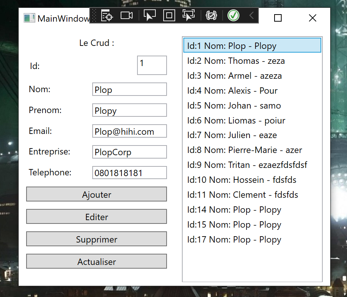Click the Entreprise field containing PlopCorp
The image size is (347, 297).
pos(129,152)
